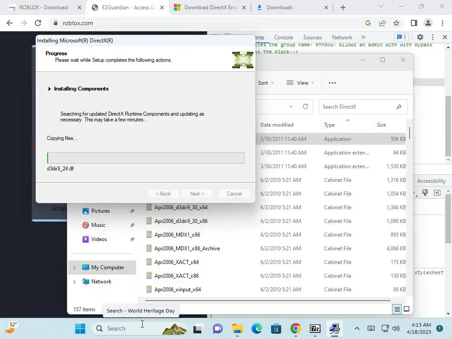Pin toggle beside Music in sidebar

pos(132,225)
